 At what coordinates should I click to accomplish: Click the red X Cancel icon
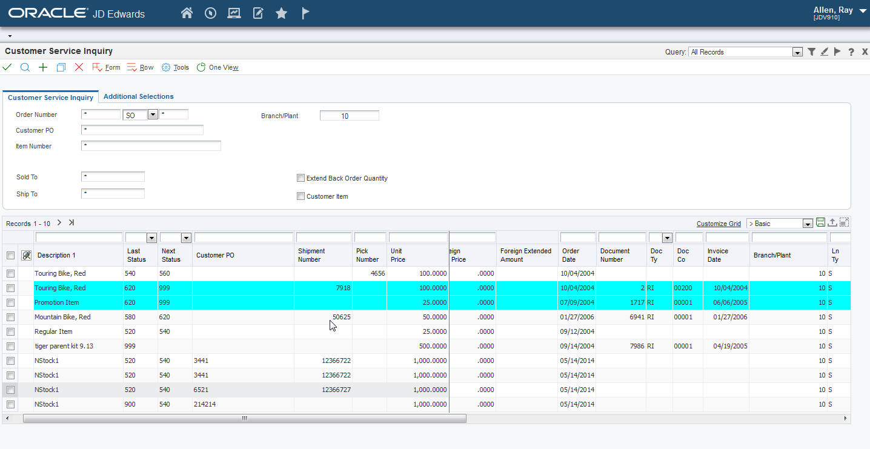tap(79, 67)
